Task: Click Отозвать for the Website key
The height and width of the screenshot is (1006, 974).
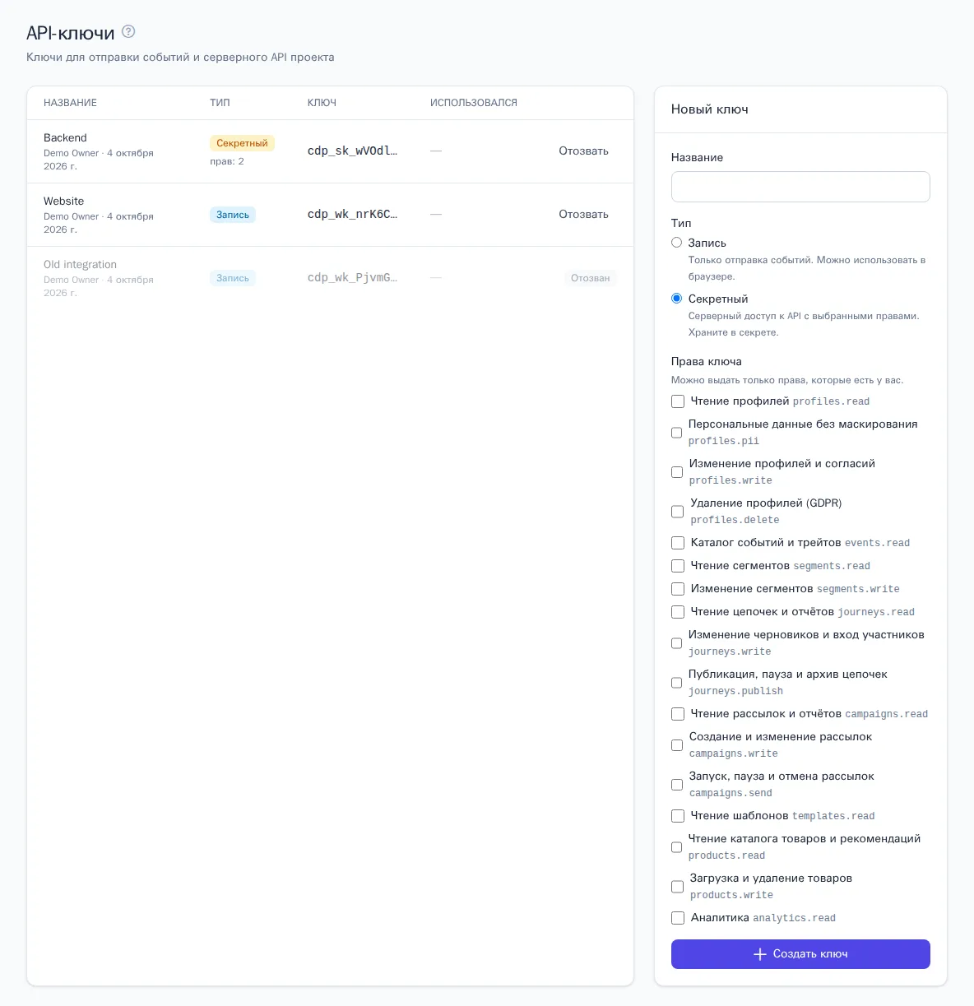Action: pos(583,215)
